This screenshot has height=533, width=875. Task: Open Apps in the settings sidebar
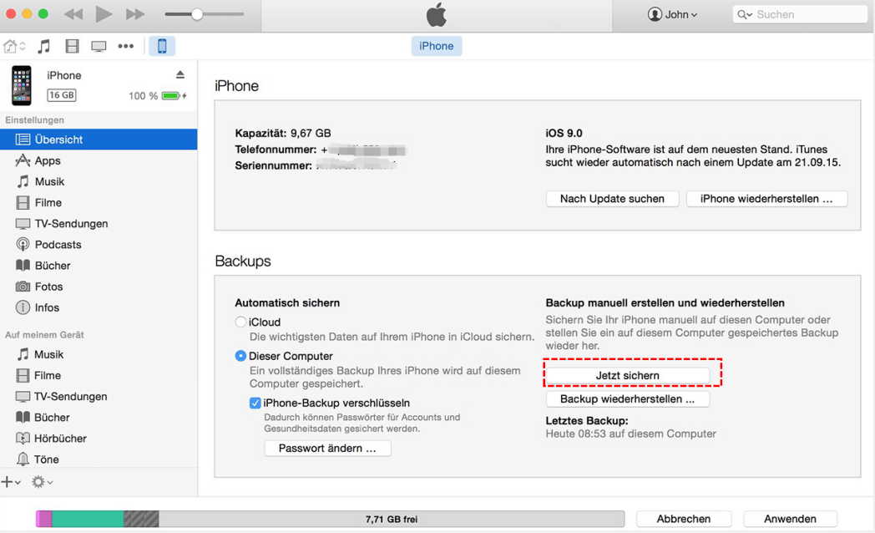[48, 160]
